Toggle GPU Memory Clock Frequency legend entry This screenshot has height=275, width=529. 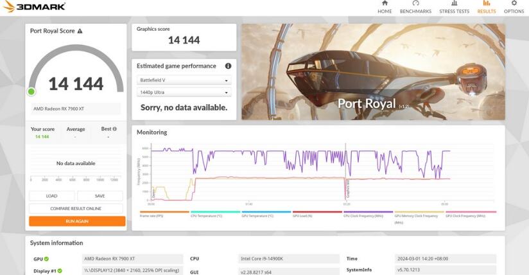click(x=419, y=217)
